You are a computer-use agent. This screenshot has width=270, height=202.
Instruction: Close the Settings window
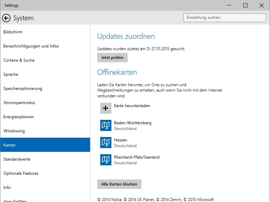point(262,5)
